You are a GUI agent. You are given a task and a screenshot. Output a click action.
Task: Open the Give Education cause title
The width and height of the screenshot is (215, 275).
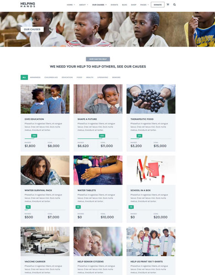pos(34,119)
